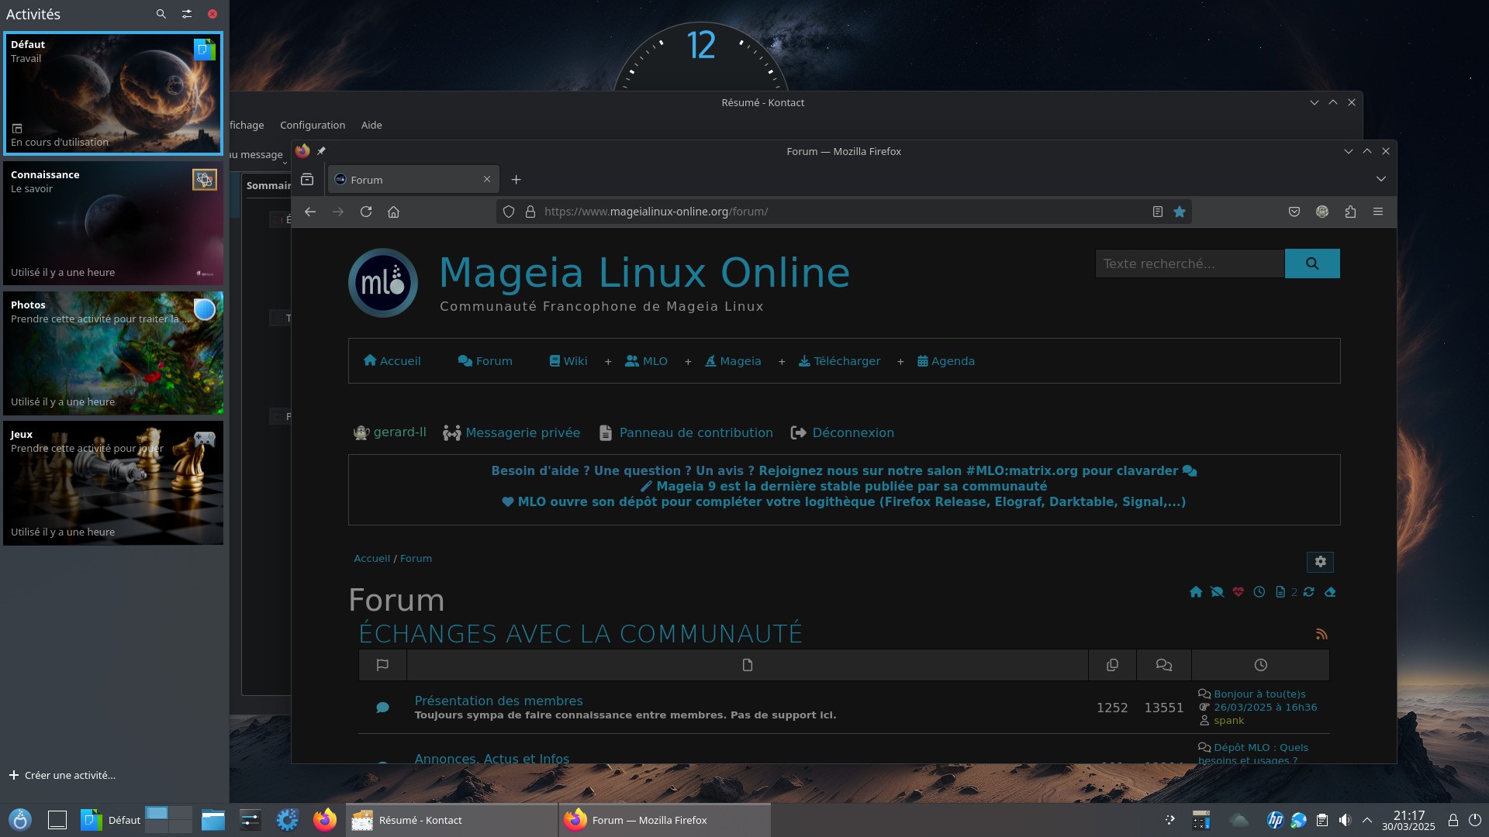Click the eraser mark-read icon
1489x837 pixels.
[x=1331, y=592]
